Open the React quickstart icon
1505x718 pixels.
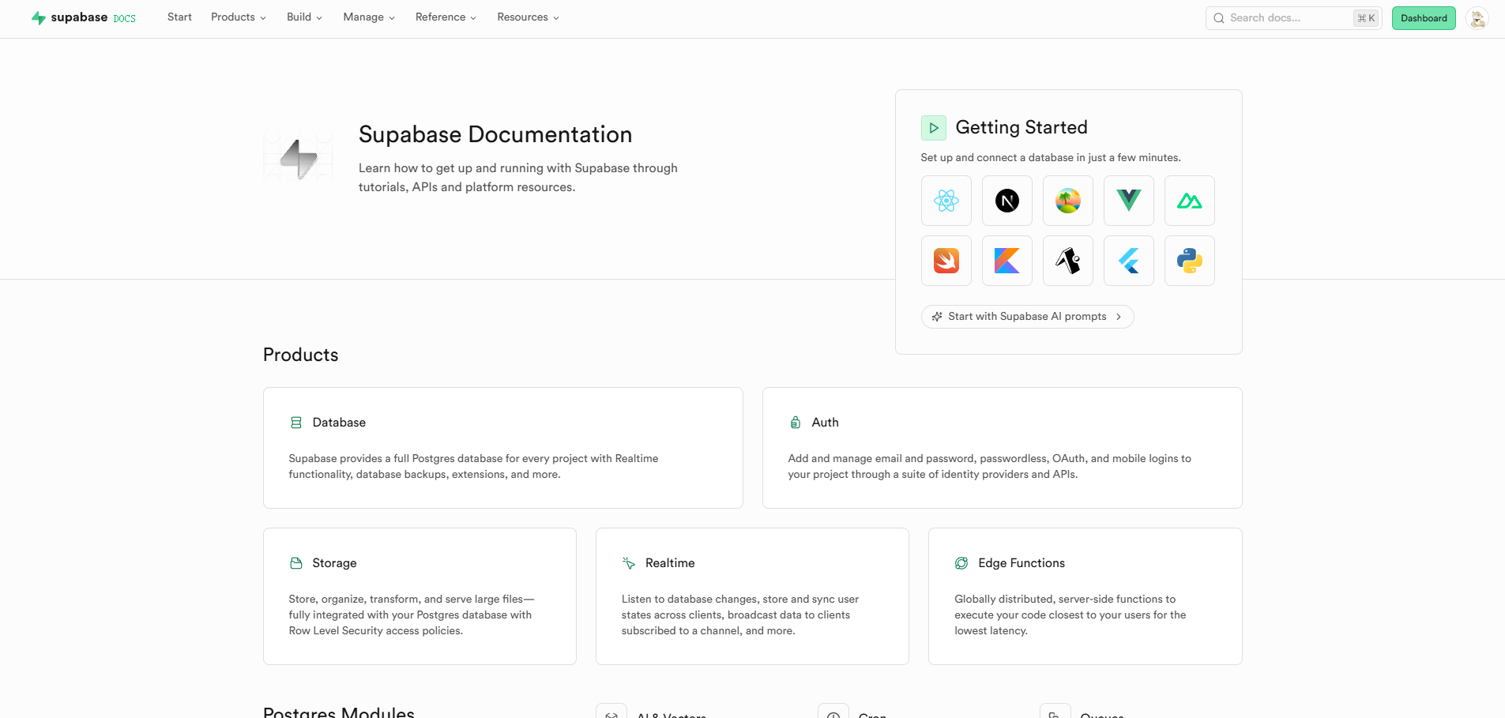(946, 201)
